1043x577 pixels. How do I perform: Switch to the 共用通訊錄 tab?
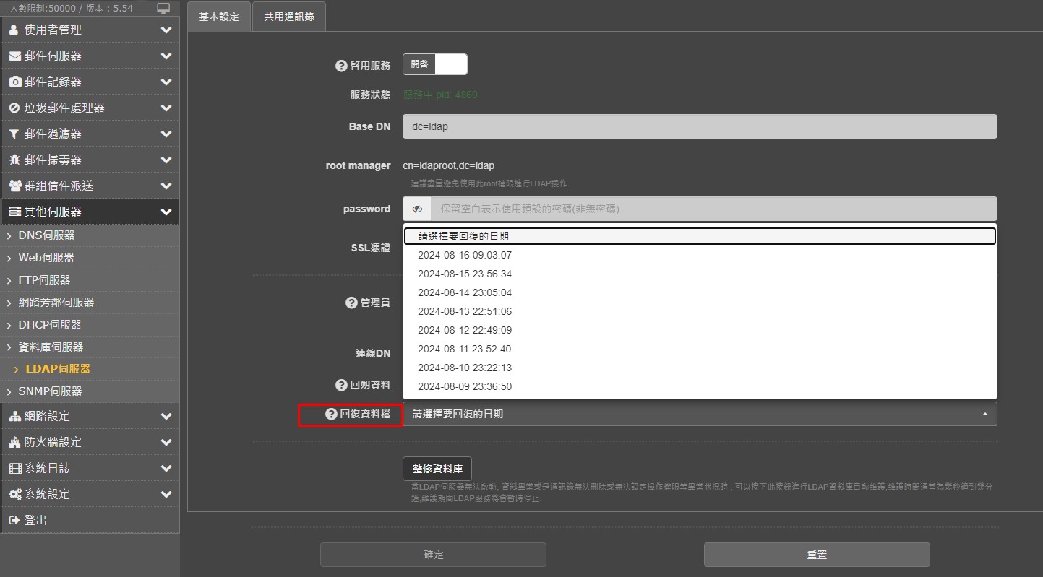click(x=289, y=17)
